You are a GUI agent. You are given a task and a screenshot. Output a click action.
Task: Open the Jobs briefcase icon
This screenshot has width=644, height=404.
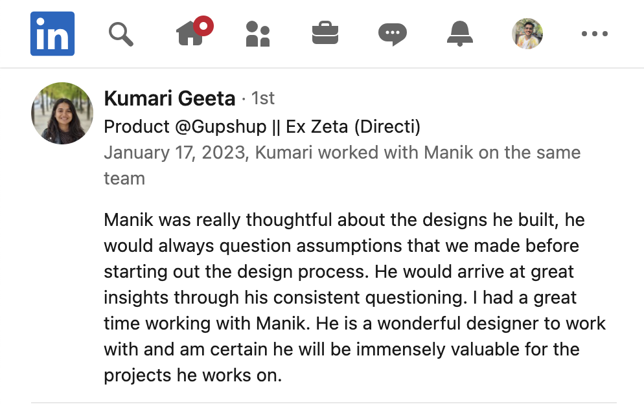pyautogui.click(x=325, y=34)
